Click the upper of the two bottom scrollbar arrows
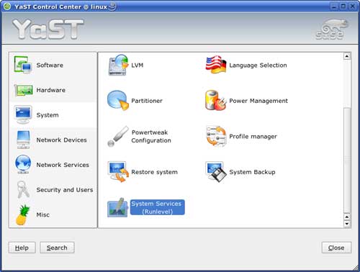Screen dimensions: 360x272 pos(347,217)
